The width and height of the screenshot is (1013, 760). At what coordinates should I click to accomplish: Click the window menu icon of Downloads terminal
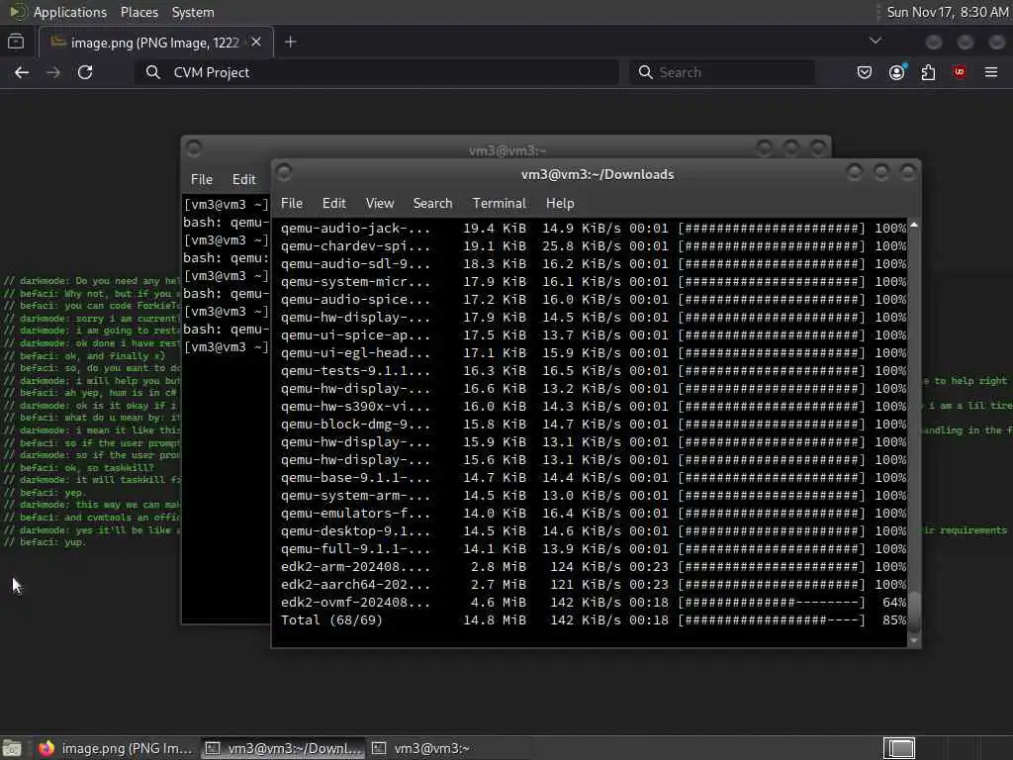click(x=284, y=172)
